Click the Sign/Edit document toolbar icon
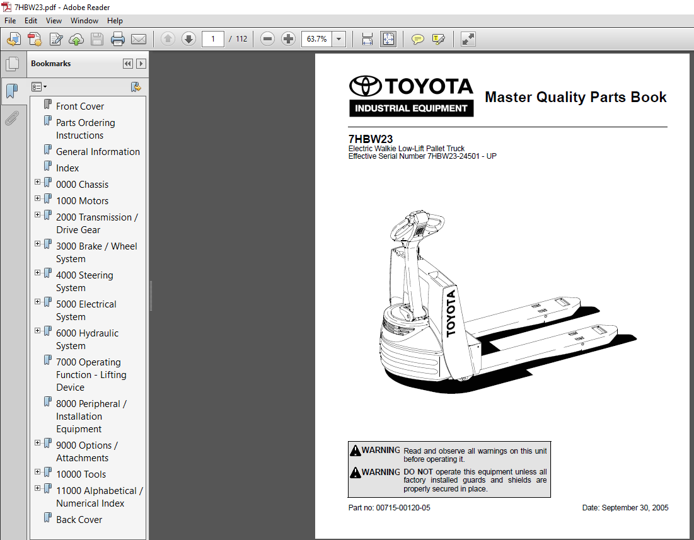This screenshot has width=694, height=540. pyautogui.click(x=55, y=39)
